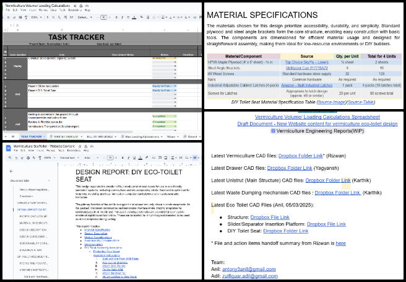Open zoom dropdown in Sheets toolbar
Screen dimensions: 406x282
37,17
